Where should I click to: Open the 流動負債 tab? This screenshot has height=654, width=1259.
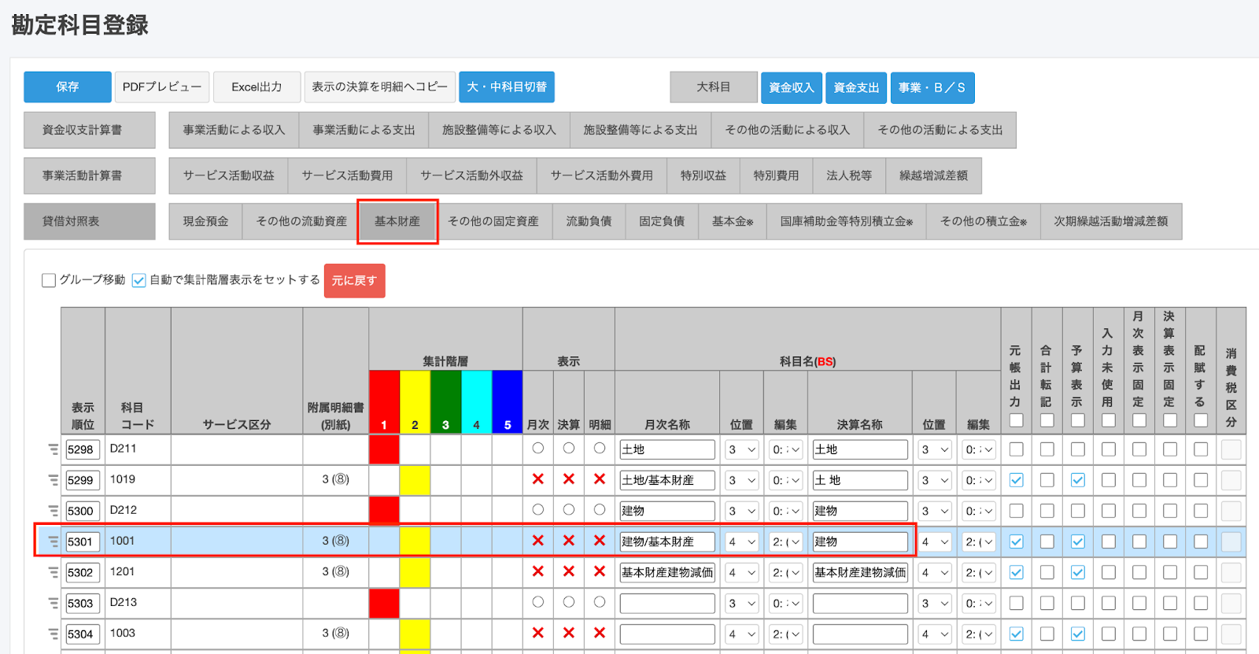(589, 221)
